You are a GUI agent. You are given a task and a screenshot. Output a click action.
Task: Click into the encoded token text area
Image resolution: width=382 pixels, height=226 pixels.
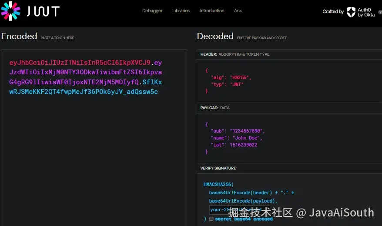(94, 138)
